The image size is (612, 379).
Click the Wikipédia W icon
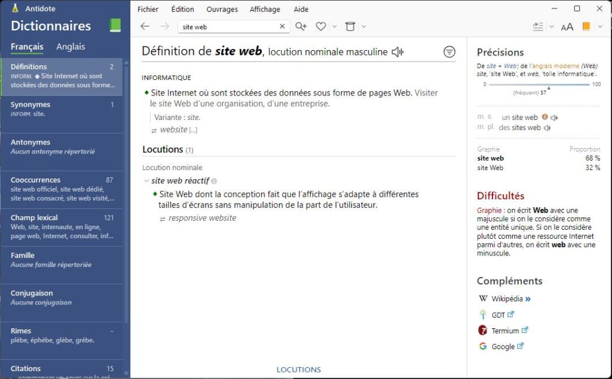[x=483, y=298]
